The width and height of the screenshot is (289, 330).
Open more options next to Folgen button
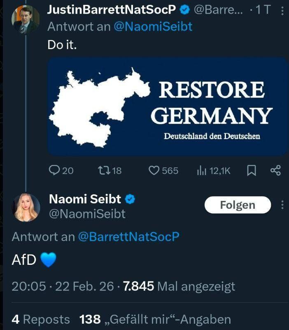click(x=282, y=205)
